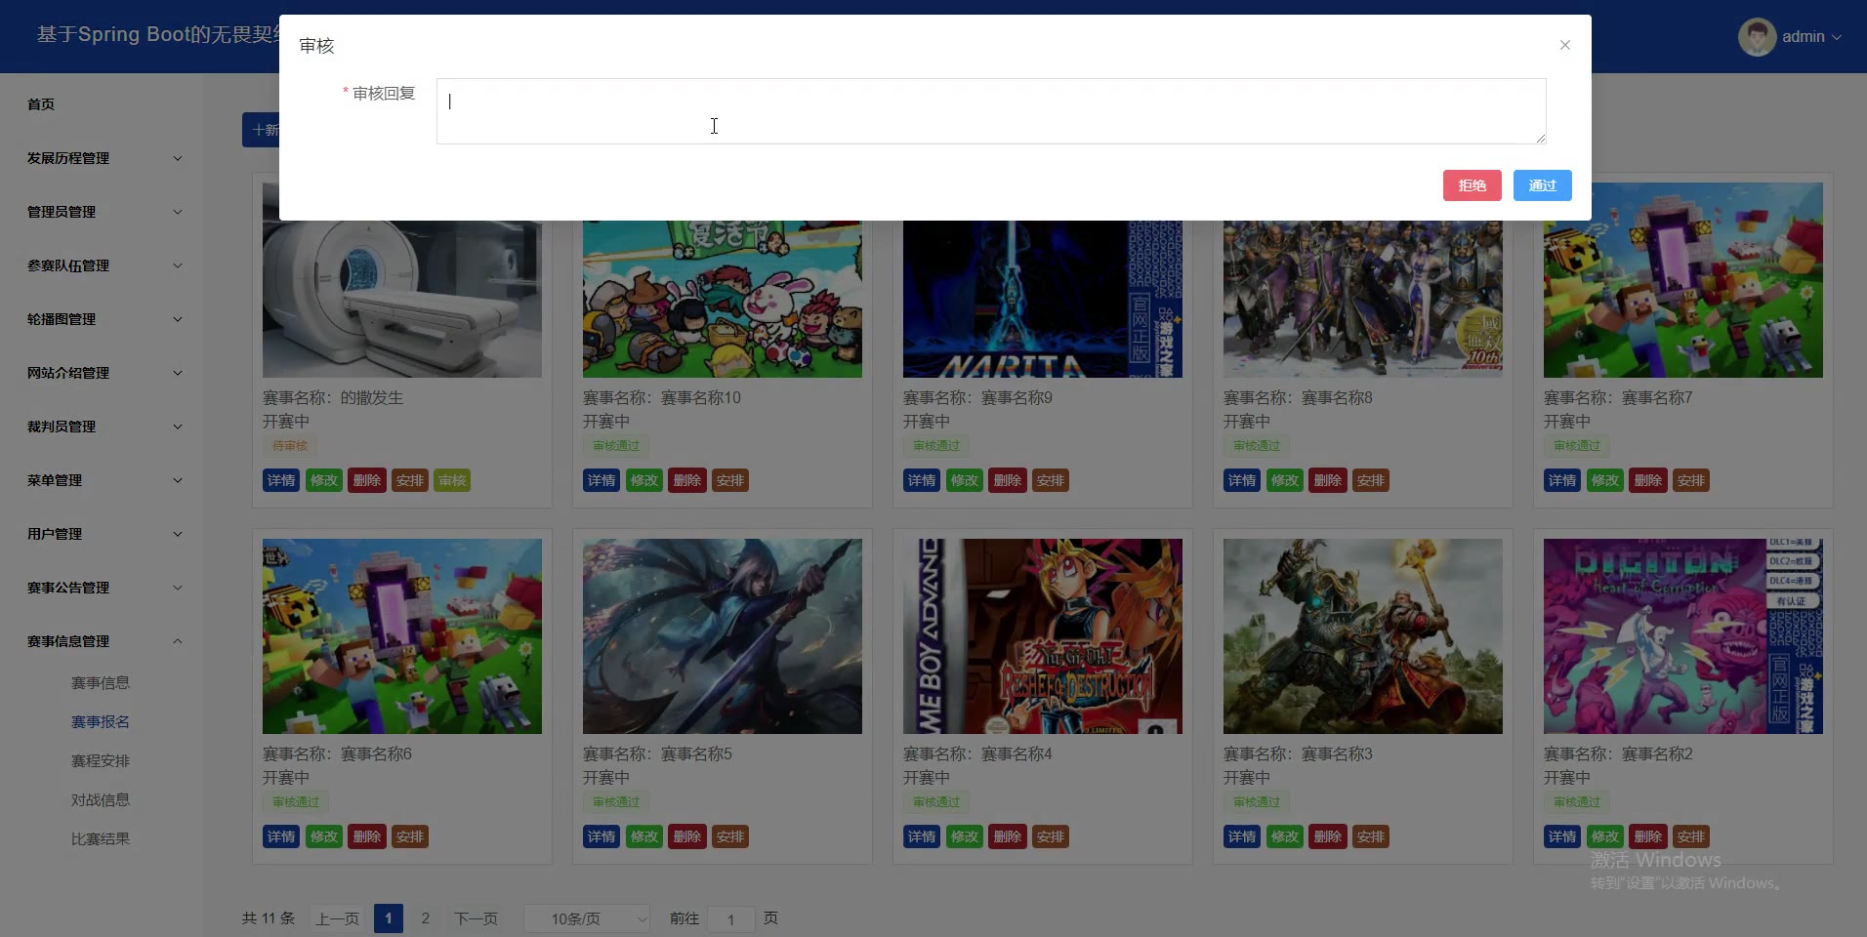Viewport: 1867px width, 937px height.
Task: Reject the review with the 拒绝 button
Action: pyautogui.click(x=1472, y=185)
